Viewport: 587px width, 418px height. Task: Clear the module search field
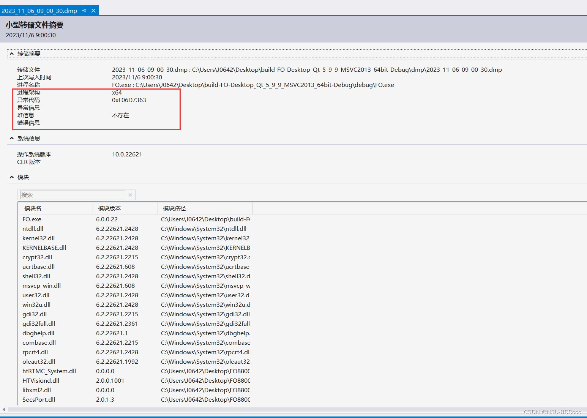pos(130,195)
